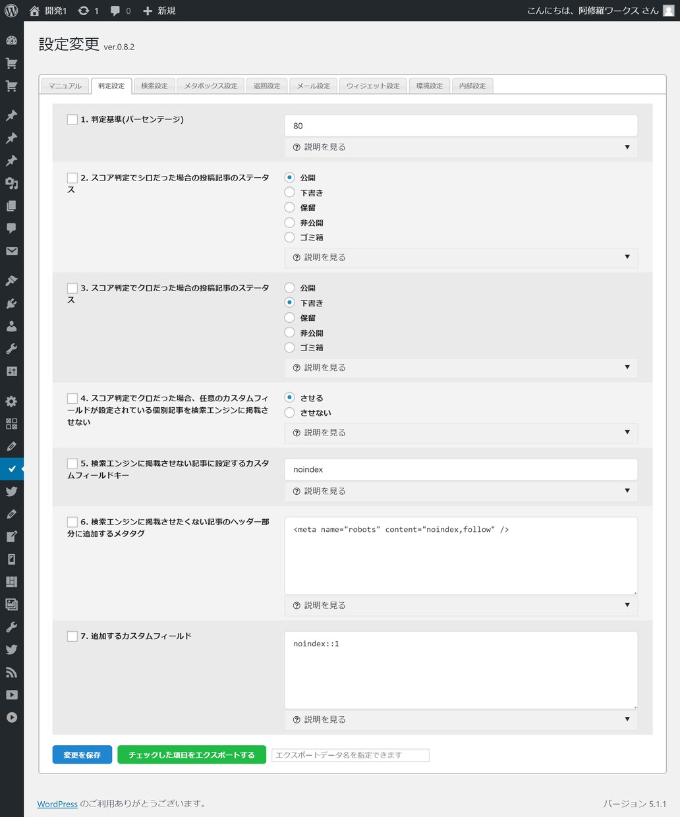Check 7. 追加するカスタムフィールド checkbox
The width and height of the screenshot is (680, 817).
pos(72,636)
